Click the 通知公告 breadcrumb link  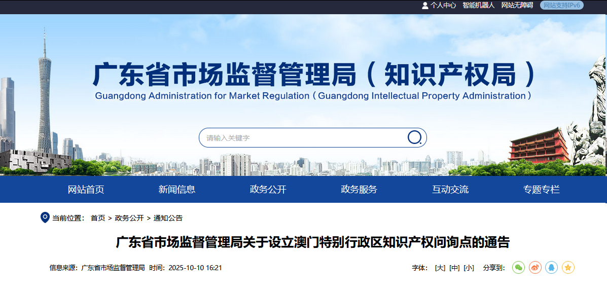click(x=168, y=218)
